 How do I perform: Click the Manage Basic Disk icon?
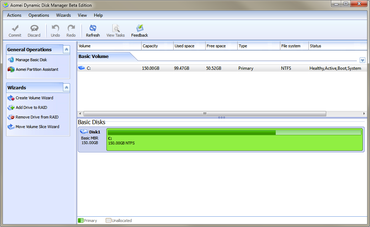[x=11, y=60]
